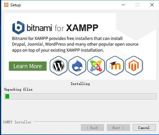Click the Installing status label
Viewport: 159px width, 135px height.
point(80,84)
